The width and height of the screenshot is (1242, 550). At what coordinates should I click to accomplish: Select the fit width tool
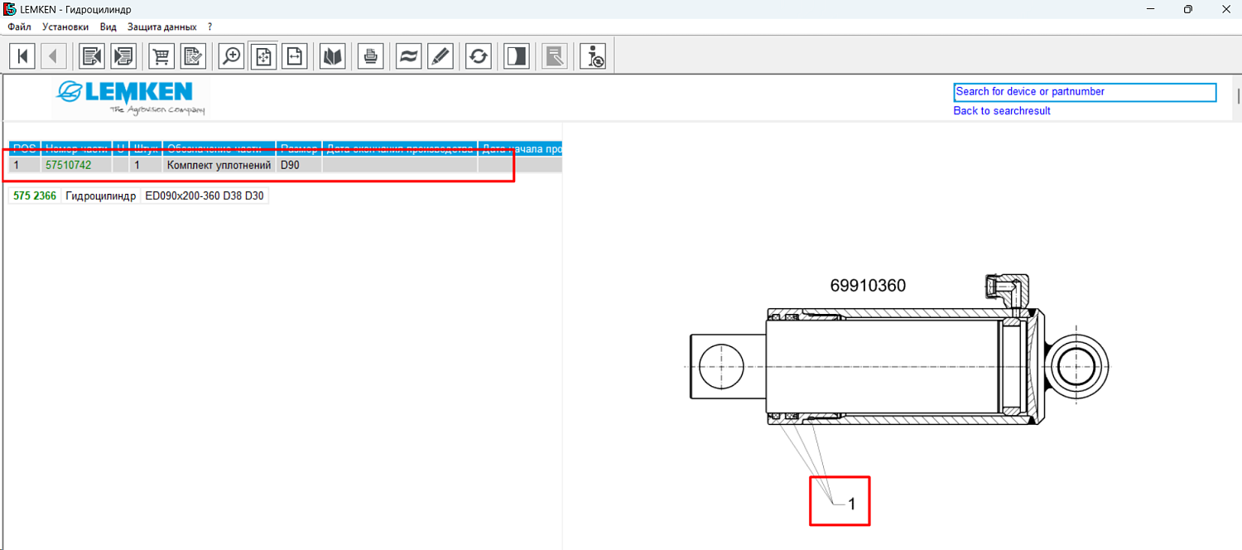click(x=294, y=56)
